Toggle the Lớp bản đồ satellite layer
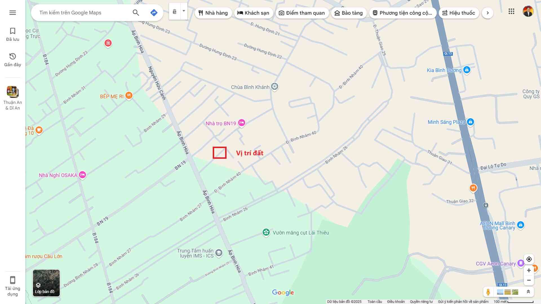Viewport: 541px width, 304px height. [46, 283]
